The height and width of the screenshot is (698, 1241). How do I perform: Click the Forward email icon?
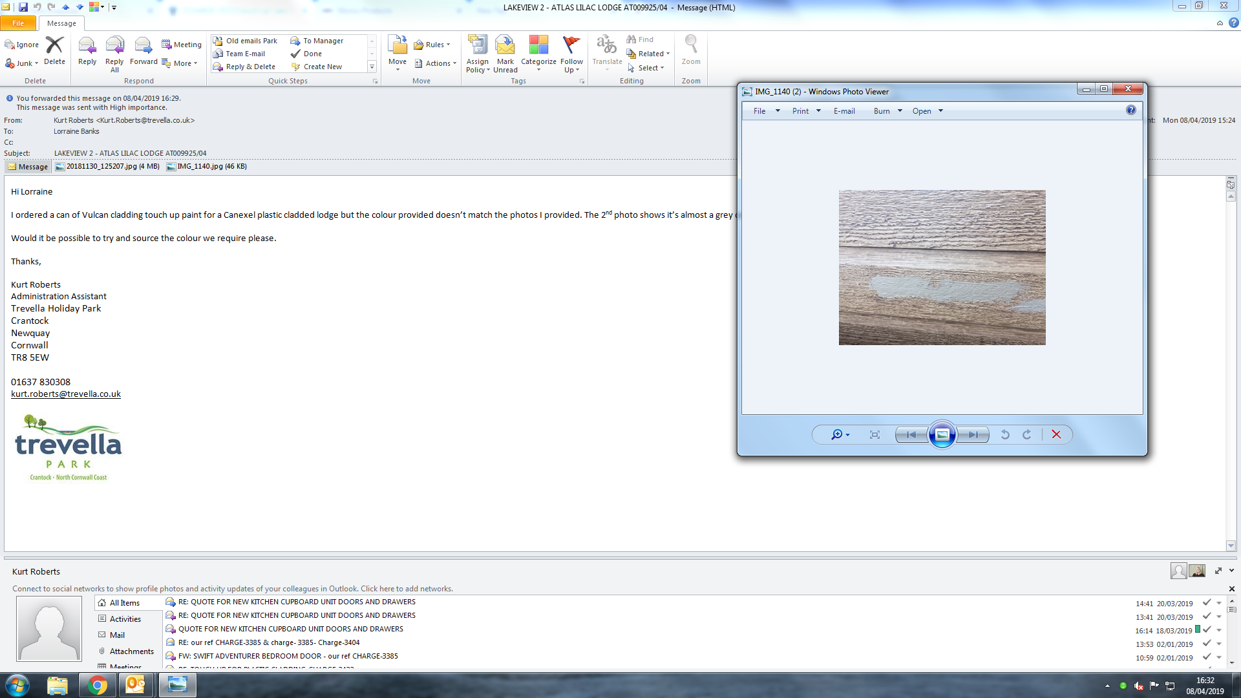[143, 51]
